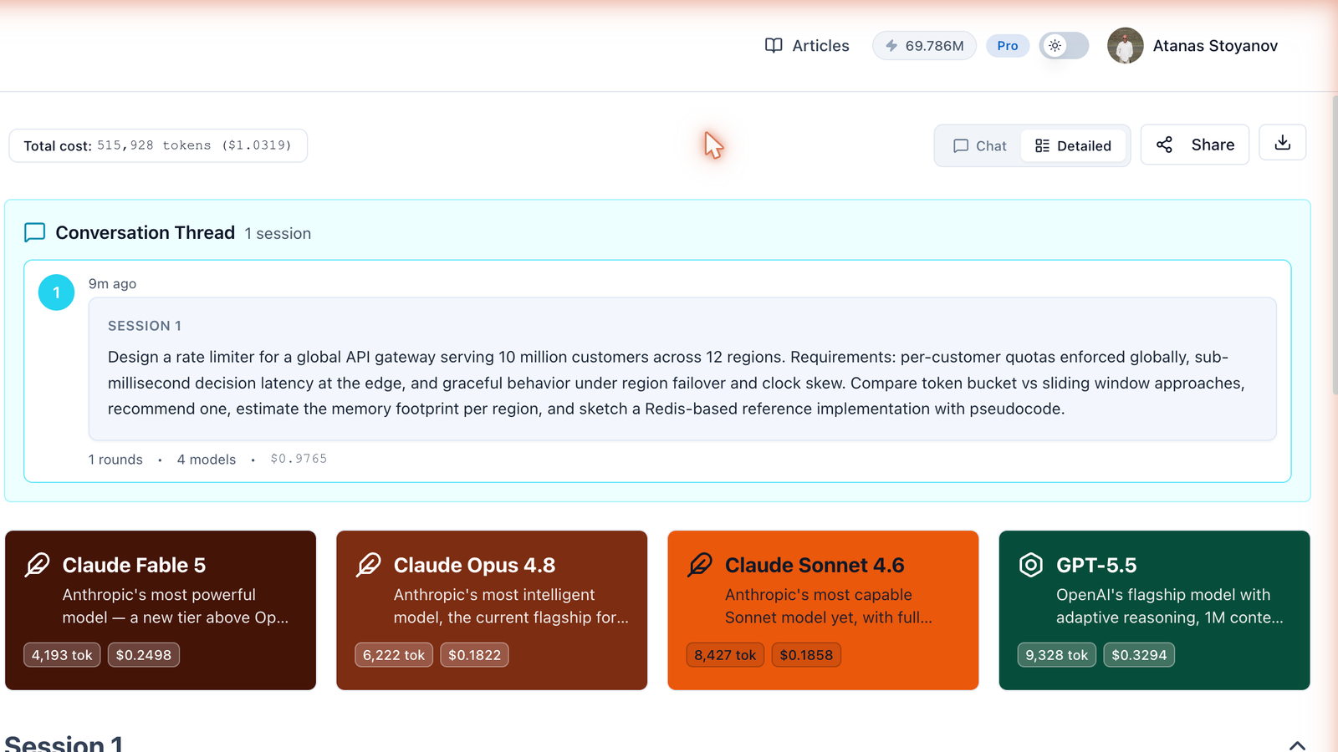Click the Conversation Thread heading

[145, 232]
